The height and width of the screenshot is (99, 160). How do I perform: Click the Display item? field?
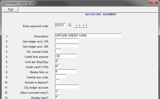coord(57,97)
